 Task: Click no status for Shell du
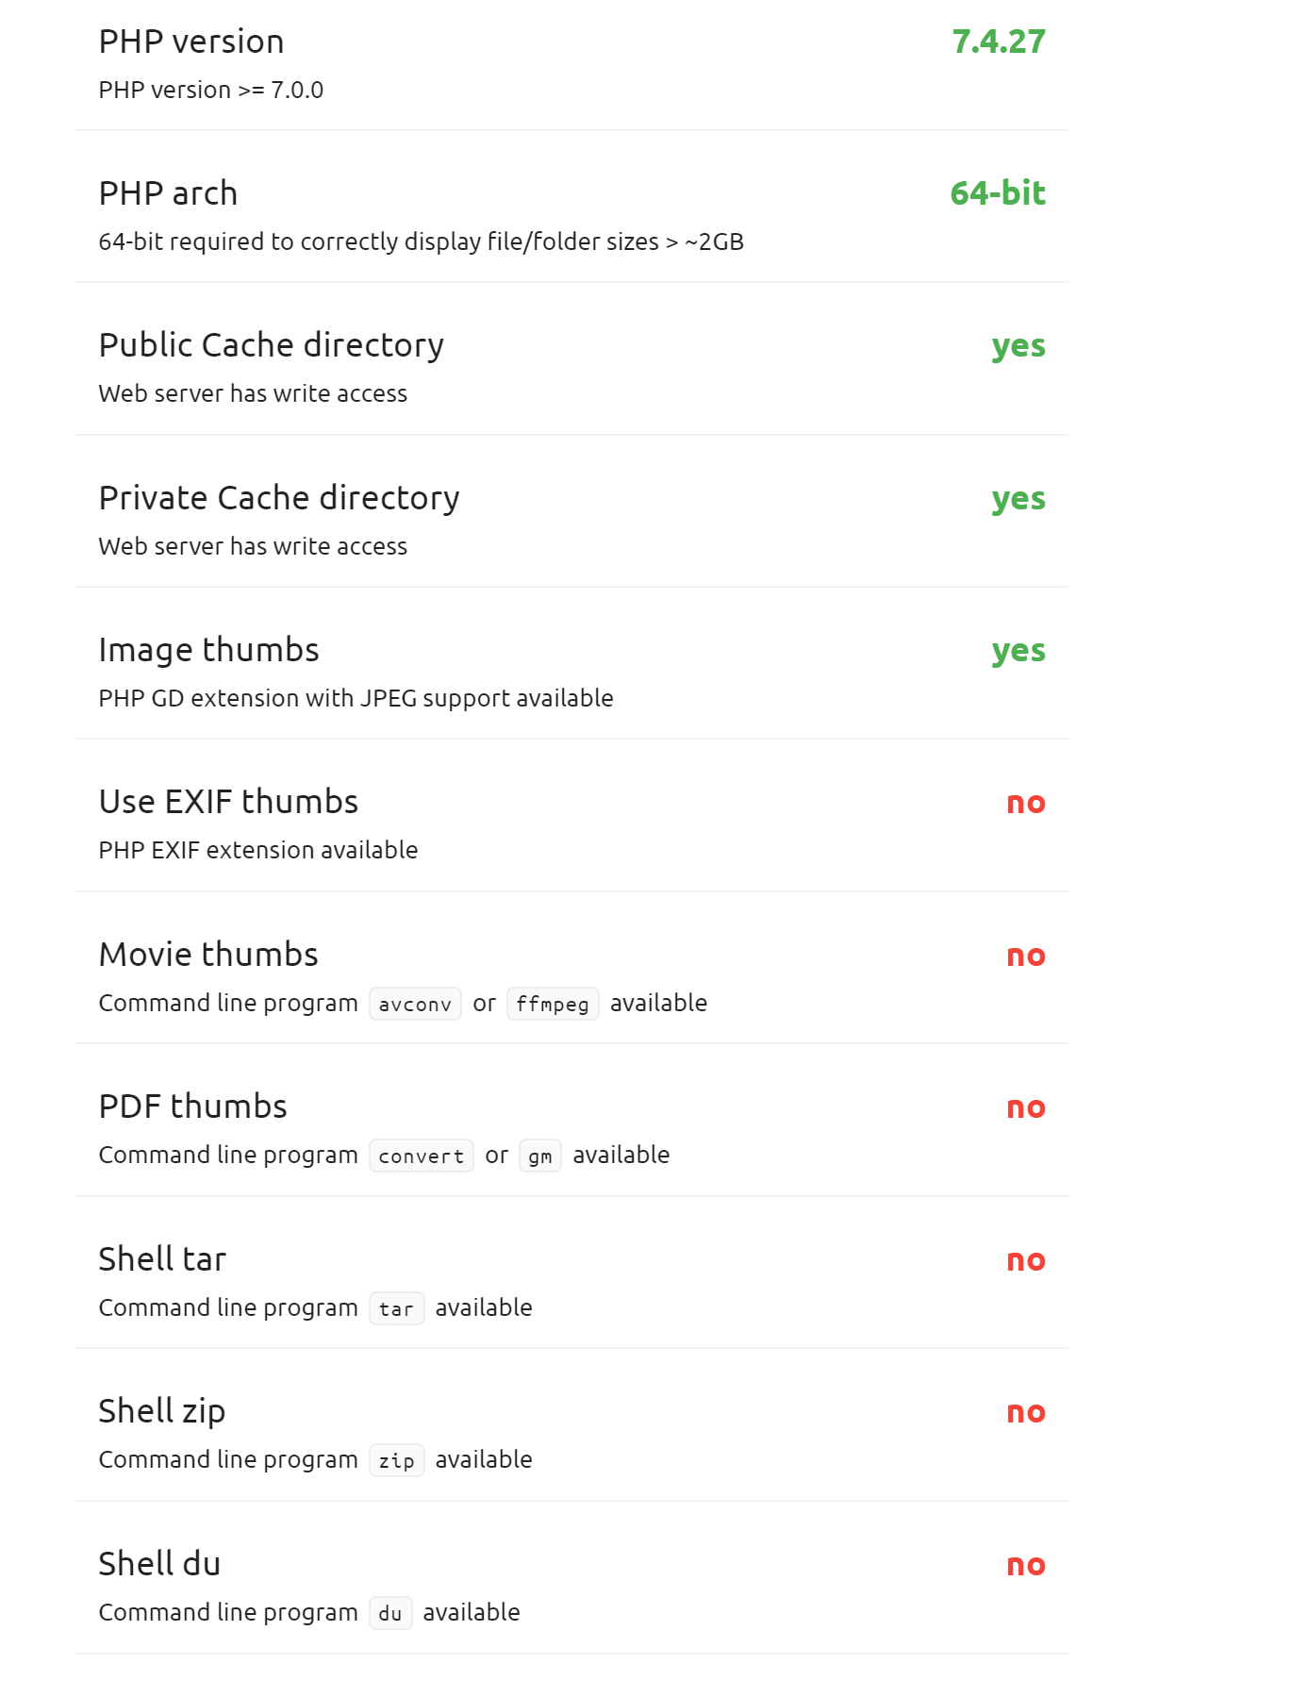click(x=1026, y=1565)
